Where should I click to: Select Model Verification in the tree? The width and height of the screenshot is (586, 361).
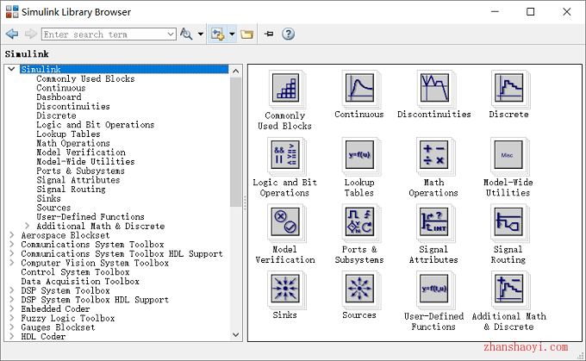(81, 152)
